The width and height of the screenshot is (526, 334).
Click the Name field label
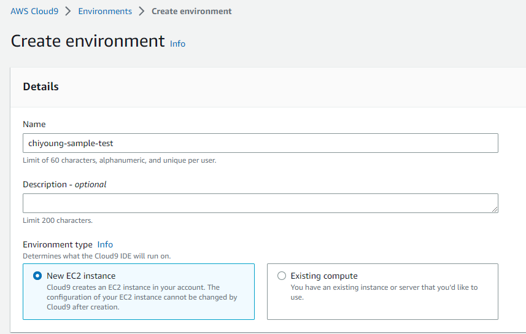(34, 124)
